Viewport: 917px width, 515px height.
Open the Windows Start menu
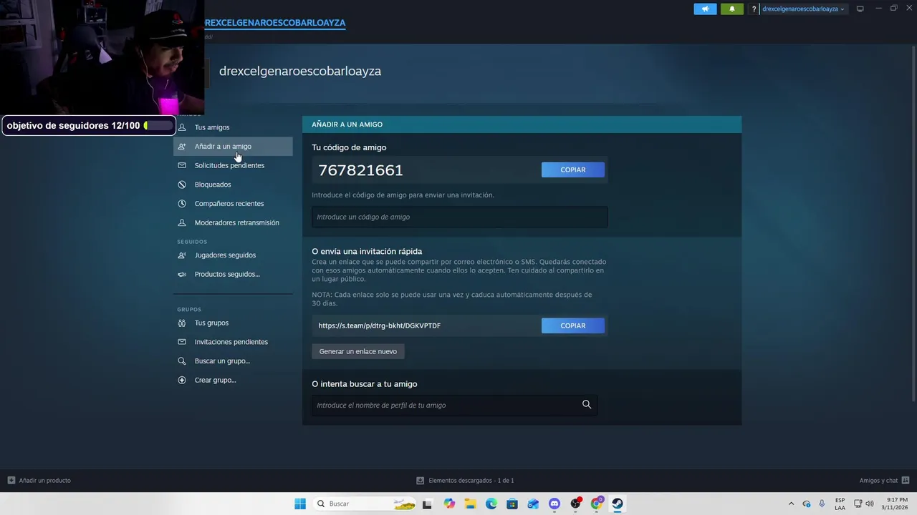[x=300, y=504]
